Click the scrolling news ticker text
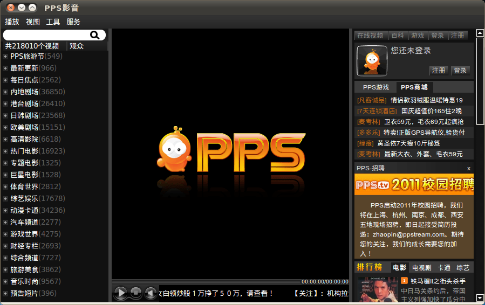The height and width of the screenshot is (305, 485). [254, 293]
